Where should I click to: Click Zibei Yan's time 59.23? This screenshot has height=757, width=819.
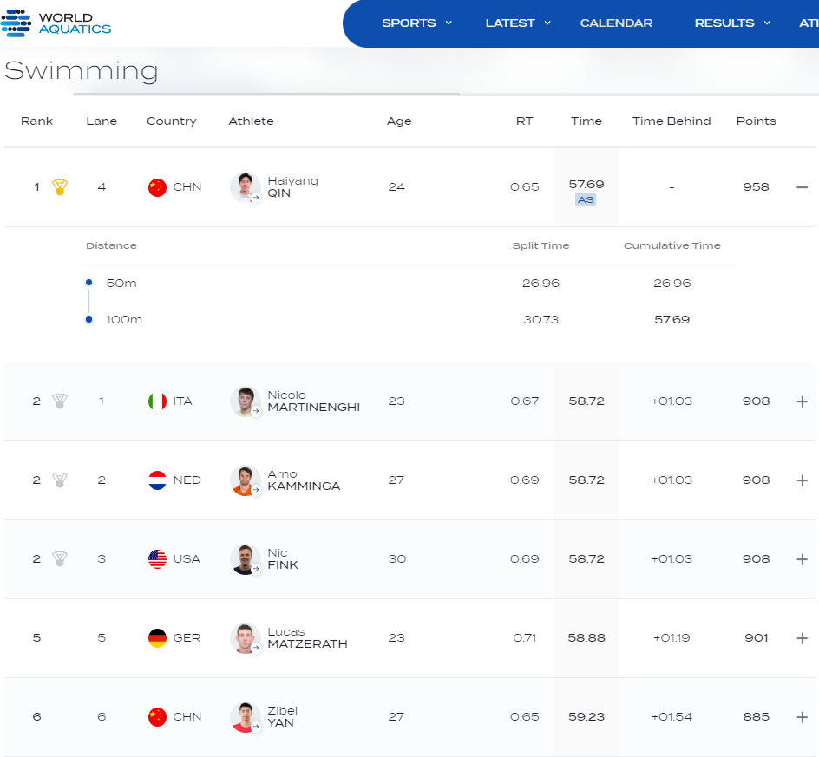(586, 717)
